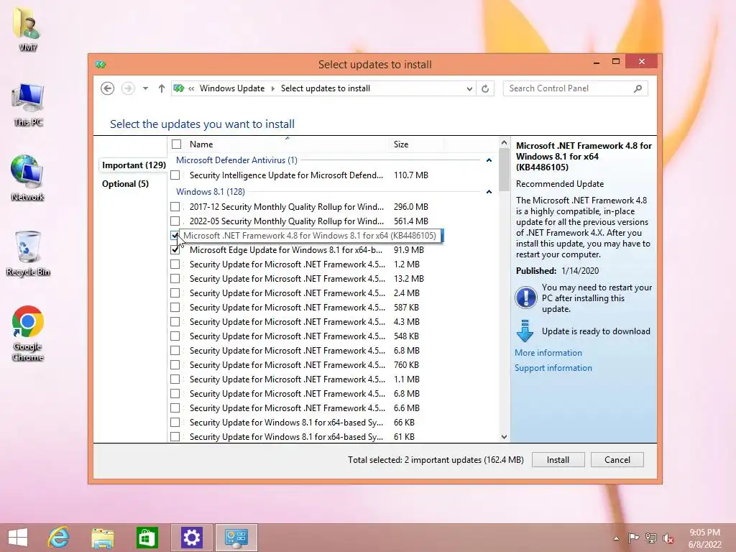Click the Windows Update icon in address bar

179,88
